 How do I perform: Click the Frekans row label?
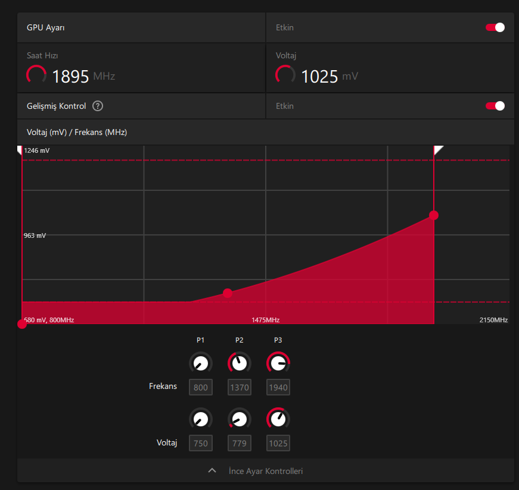pyautogui.click(x=163, y=386)
